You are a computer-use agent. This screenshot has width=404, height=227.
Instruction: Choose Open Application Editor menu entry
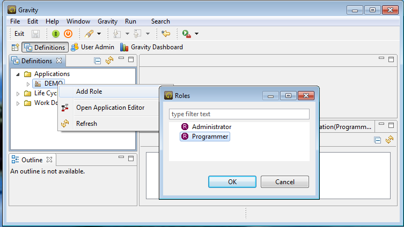110,108
